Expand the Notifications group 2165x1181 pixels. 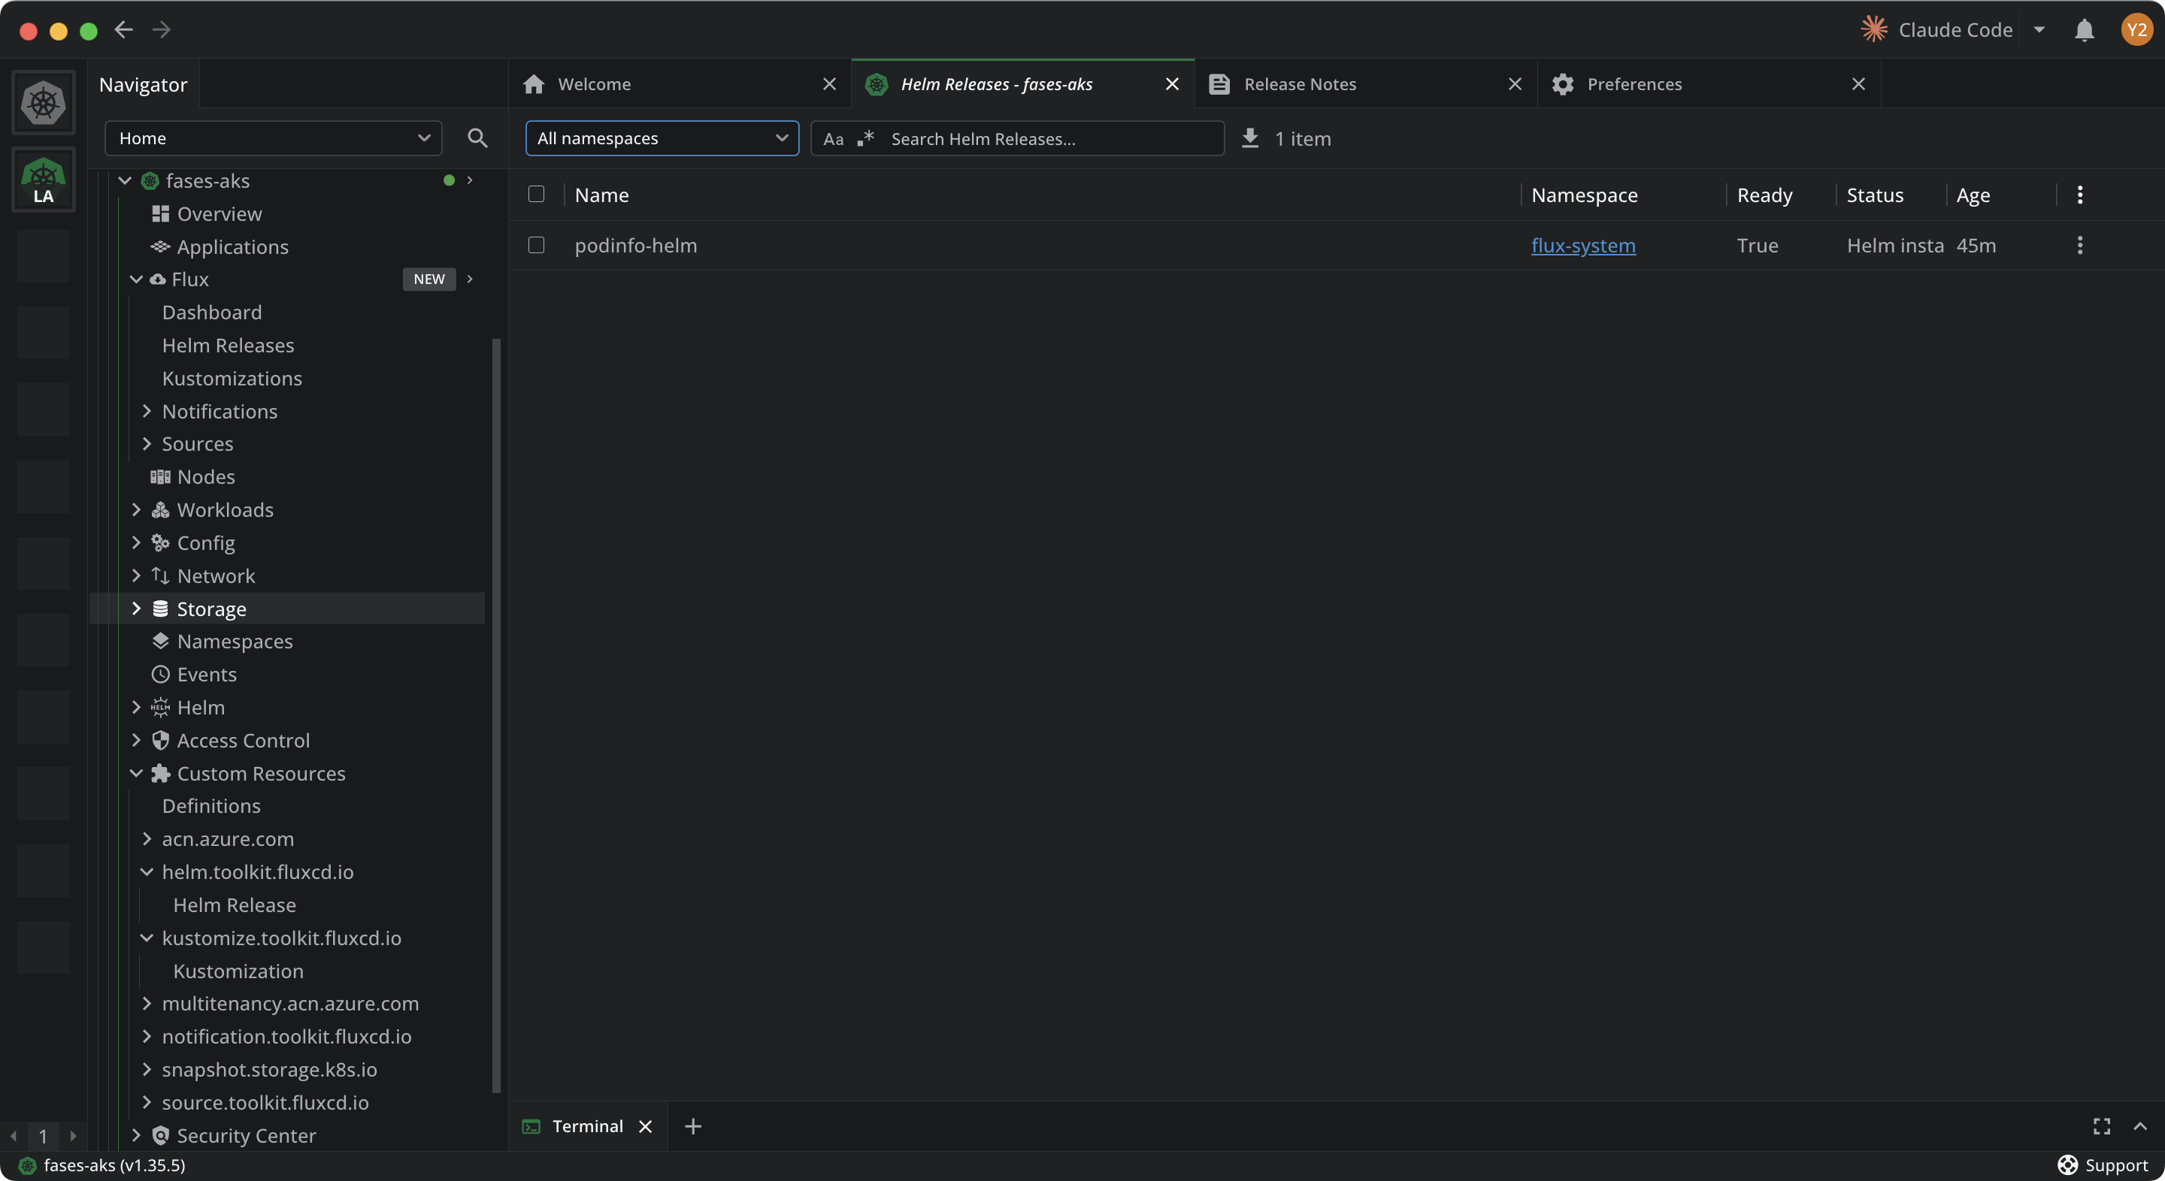[x=147, y=412]
